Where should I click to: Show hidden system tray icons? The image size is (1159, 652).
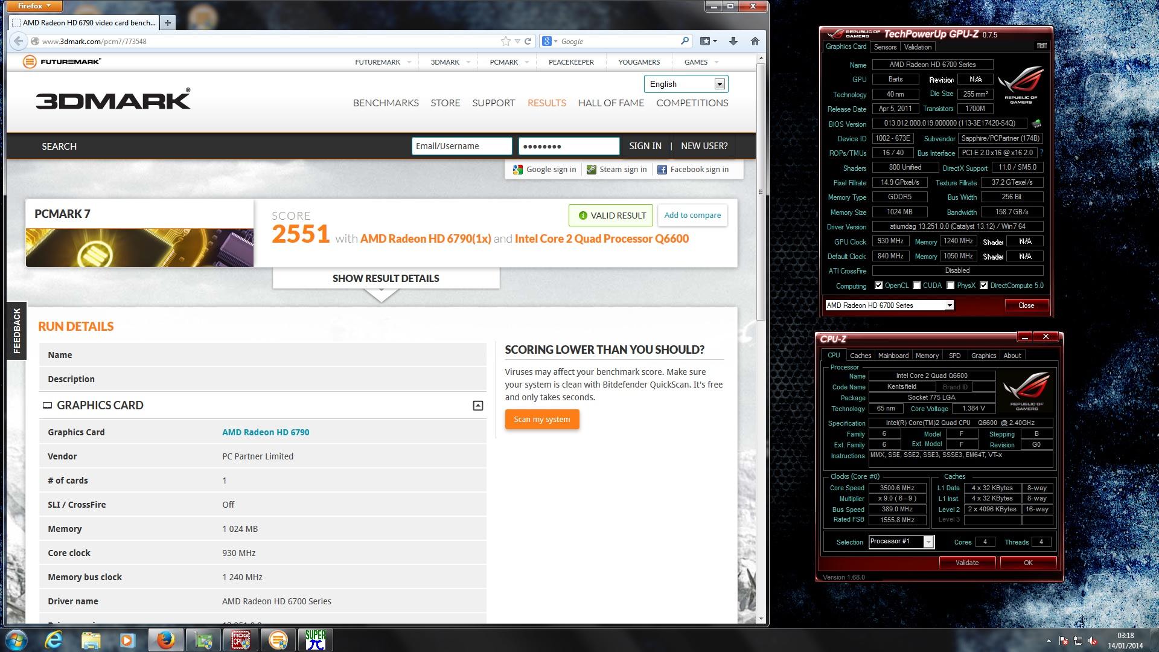tap(1049, 641)
